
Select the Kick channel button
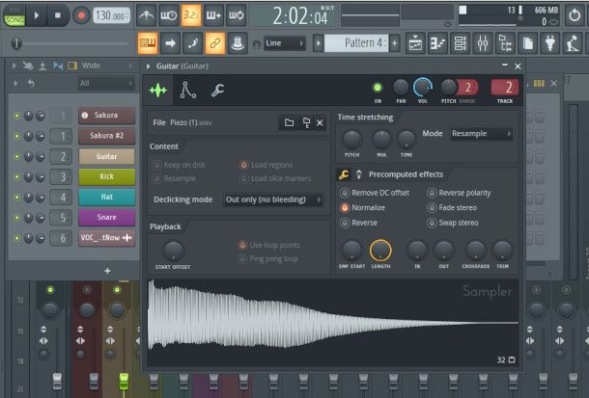click(x=106, y=176)
